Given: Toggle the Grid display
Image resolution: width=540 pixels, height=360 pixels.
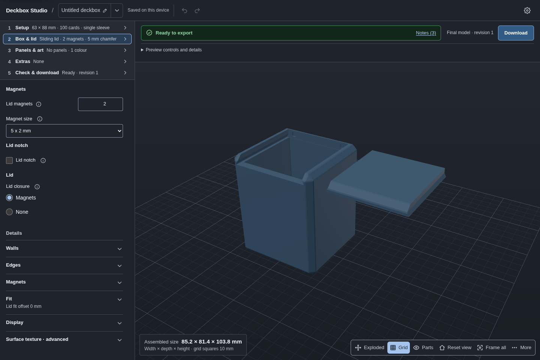Looking at the screenshot, I should coord(399,348).
